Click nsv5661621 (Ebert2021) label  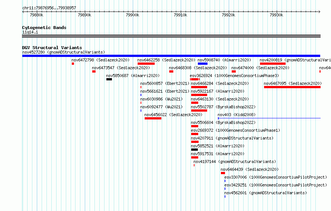pyautogui.click(x=165, y=91)
